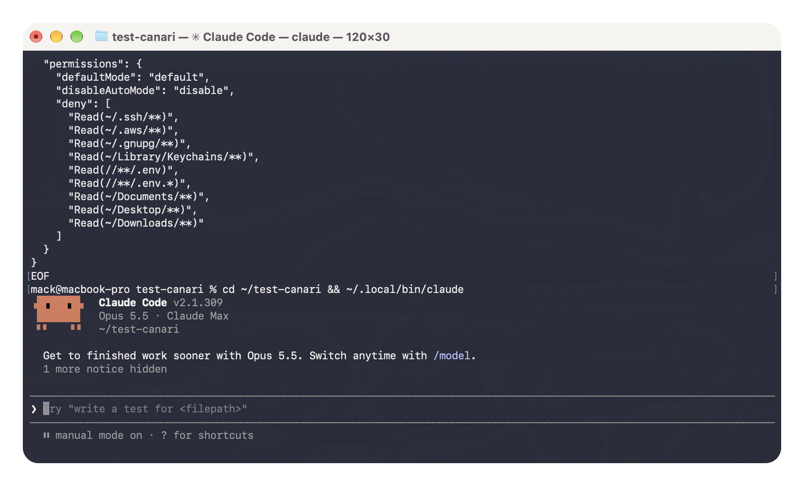Click the 'cd ~/test-canari && ~/.local/bin/claude' command
The width and height of the screenshot is (804, 486).
click(x=343, y=290)
